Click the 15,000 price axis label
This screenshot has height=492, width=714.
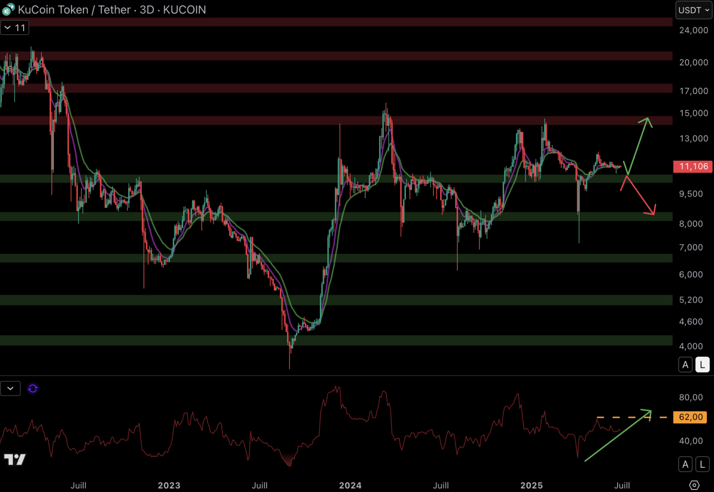[x=693, y=113]
